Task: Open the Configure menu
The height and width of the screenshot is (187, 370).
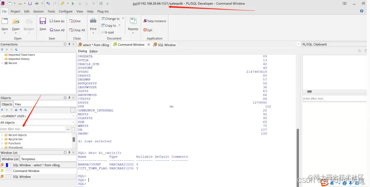Action: point(65,11)
